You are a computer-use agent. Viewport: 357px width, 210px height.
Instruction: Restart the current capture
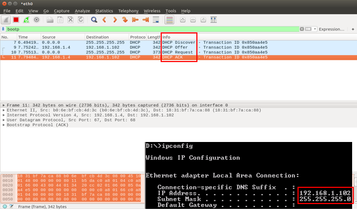point(26,20)
